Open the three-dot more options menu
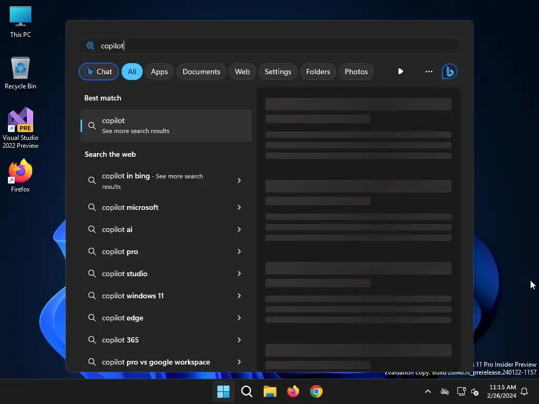The height and width of the screenshot is (404, 539). point(428,72)
